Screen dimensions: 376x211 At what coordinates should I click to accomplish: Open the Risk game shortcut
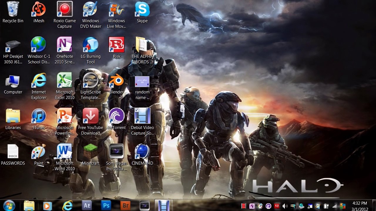(117, 48)
